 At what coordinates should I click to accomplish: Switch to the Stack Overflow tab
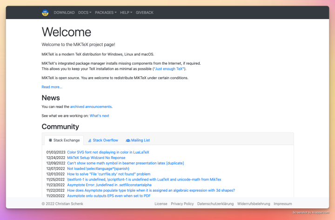103,140
